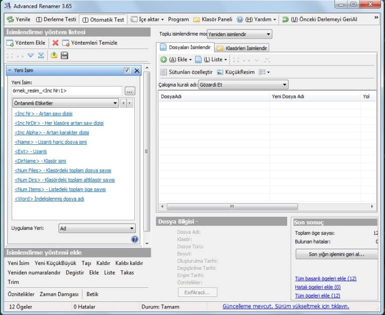
Task: Toggle KüçükResim thumbnail view
Action: coord(236,72)
